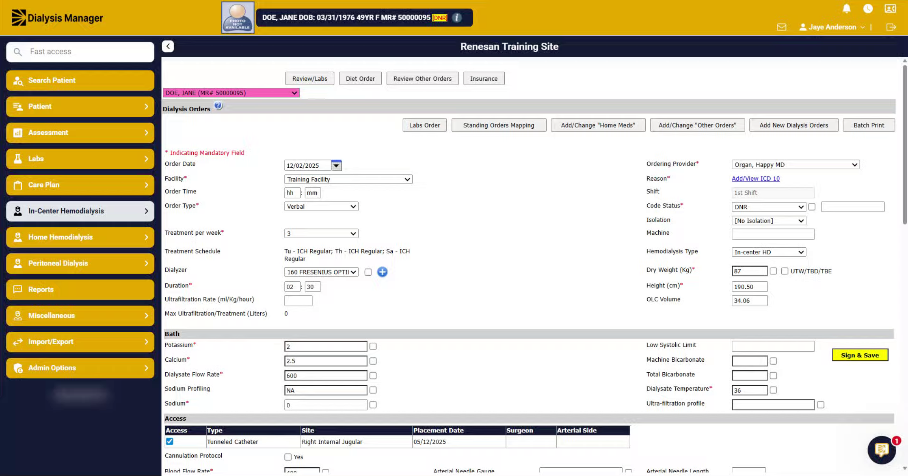Toggle the Potassium checkbox

(373, 346)
